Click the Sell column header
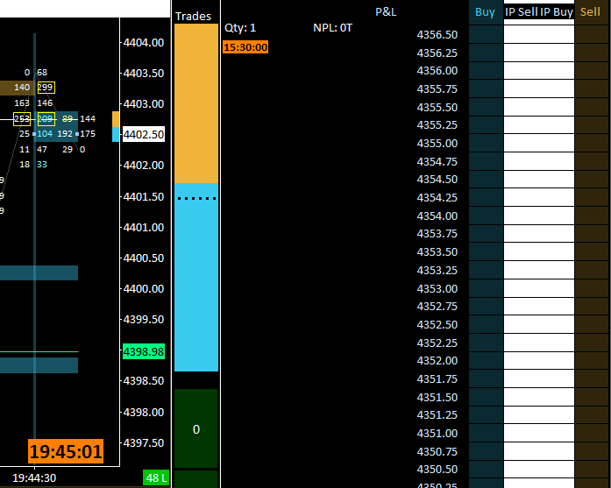This screenshot has height=488, width=611. pos(590,12)
